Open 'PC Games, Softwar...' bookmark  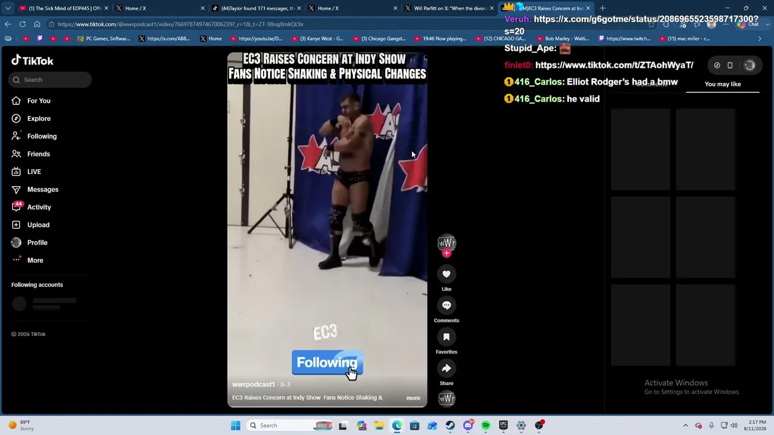click(103, 39)
